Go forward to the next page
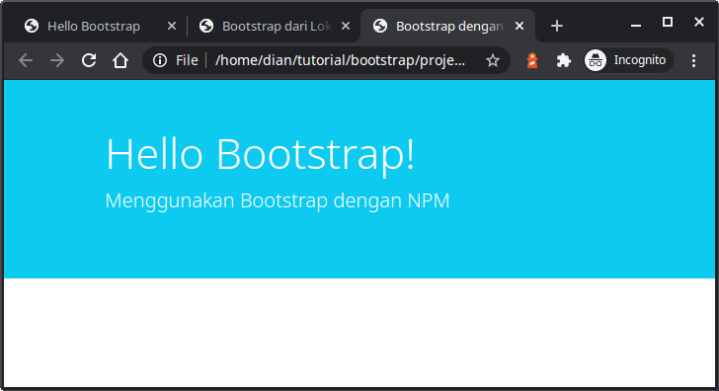The image size is (719, 391). tap(57, 60)
